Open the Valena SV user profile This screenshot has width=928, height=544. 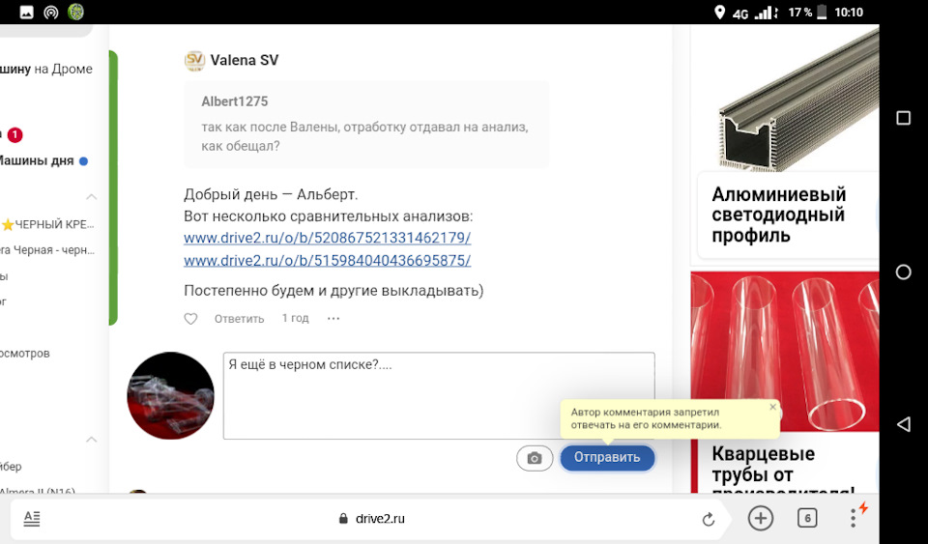(244, 60)
